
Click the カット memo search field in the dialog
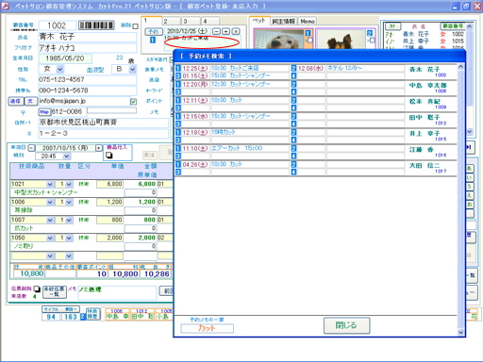click(x=207, y=328)
